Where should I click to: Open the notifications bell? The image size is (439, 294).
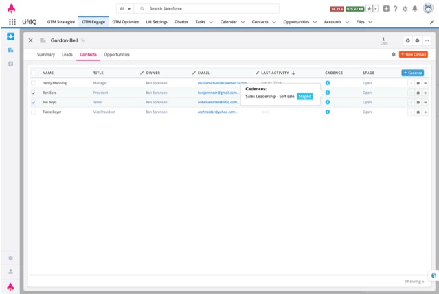click(x=414, y=9)
